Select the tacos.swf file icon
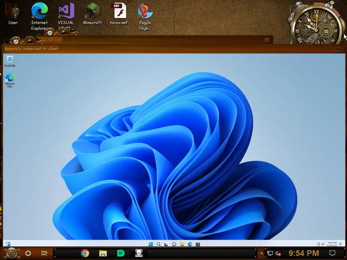 click(119, 14)
